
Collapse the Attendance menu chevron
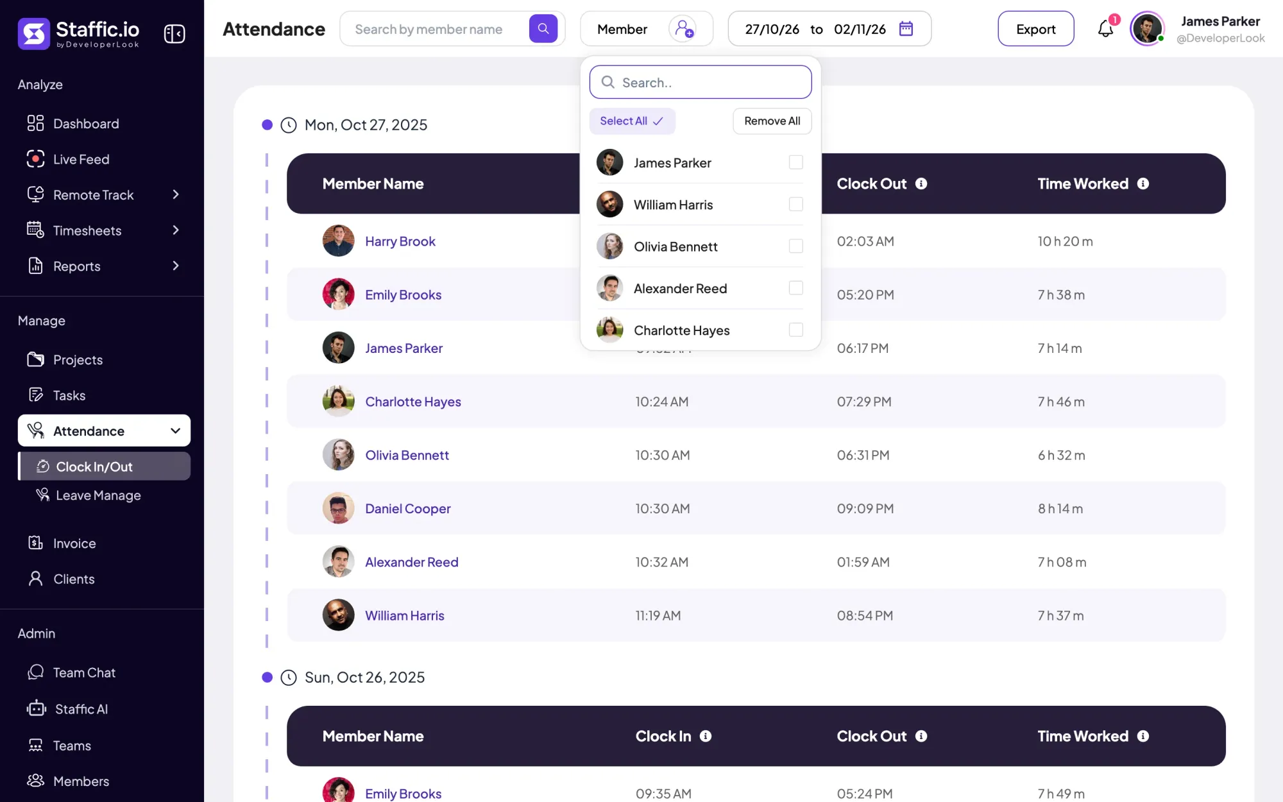tap(175, 431)
